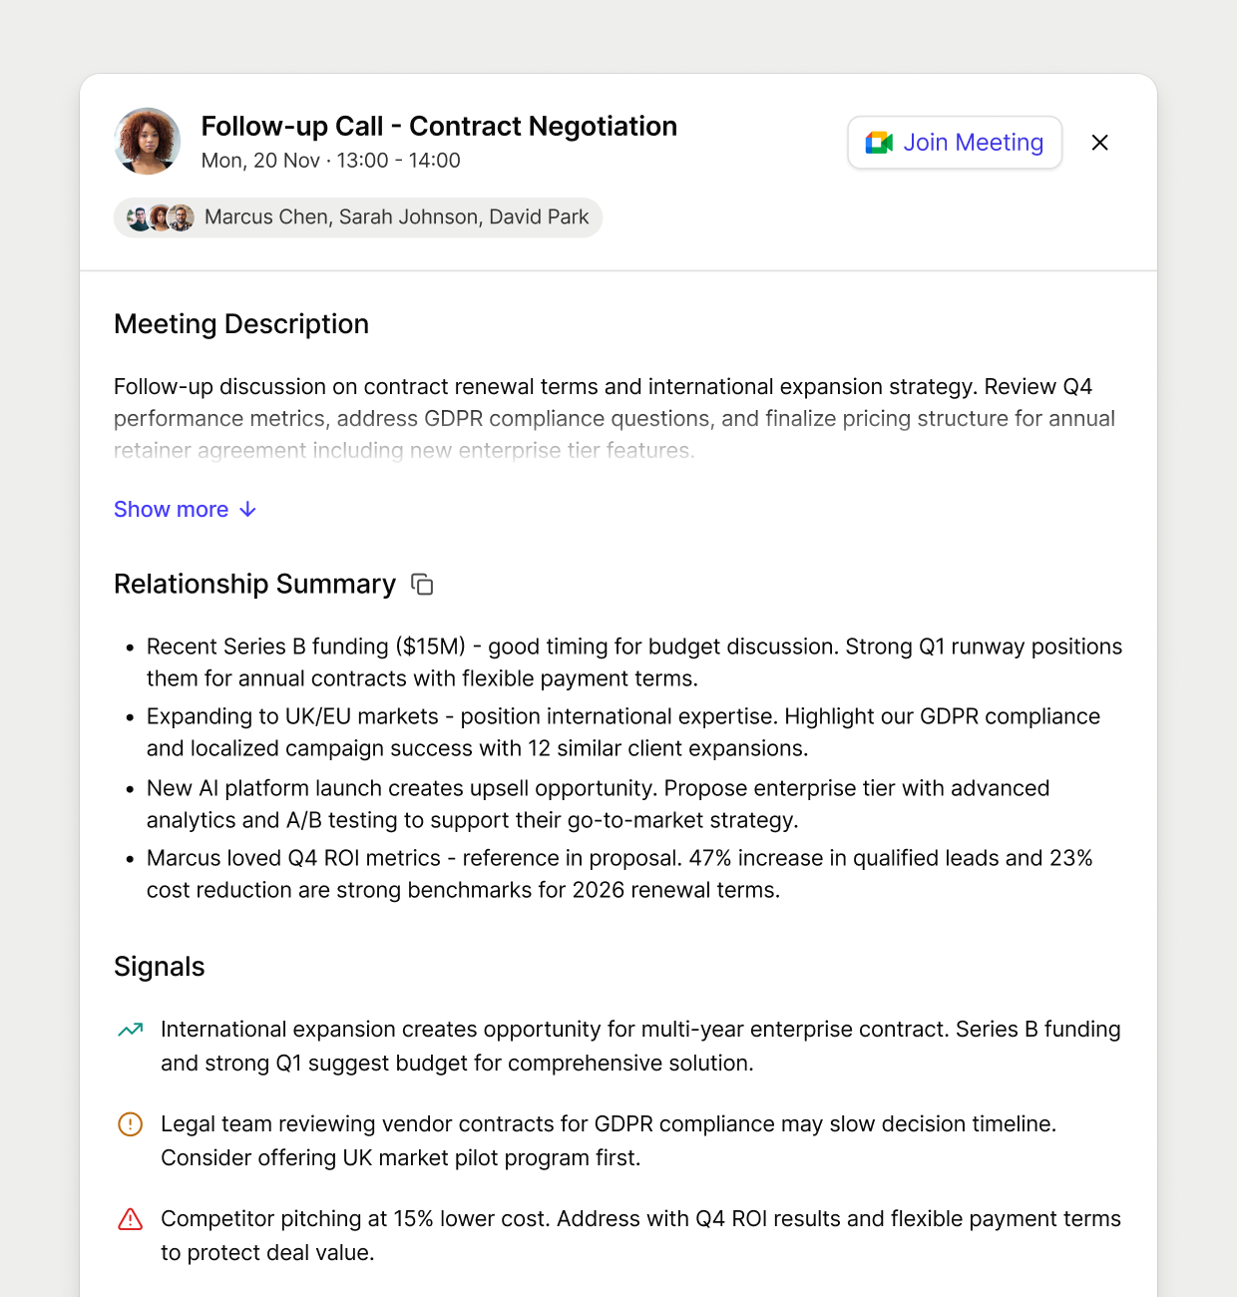Click the competitor pitching signal text
The image size is (1237, 1297).
click(640, 1236)
